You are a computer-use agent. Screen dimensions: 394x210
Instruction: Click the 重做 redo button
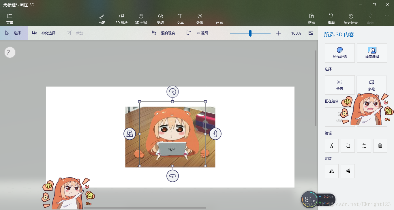[x=370, y=19]
